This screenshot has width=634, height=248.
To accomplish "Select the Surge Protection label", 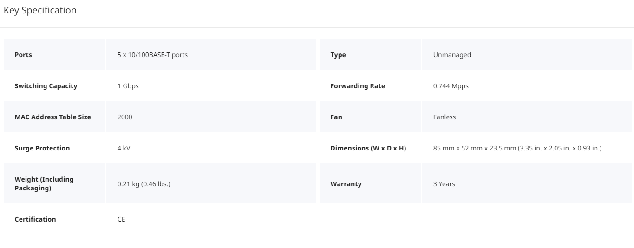I will [x=42, y=148].
